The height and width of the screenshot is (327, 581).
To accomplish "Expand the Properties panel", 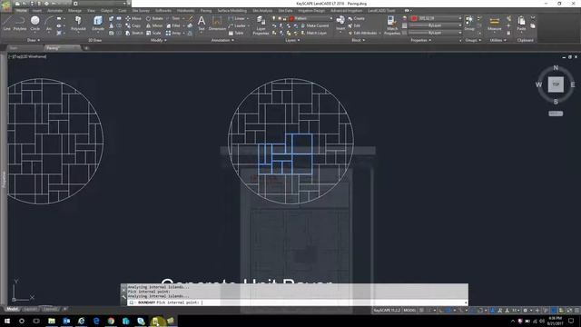I will point(421,40).
